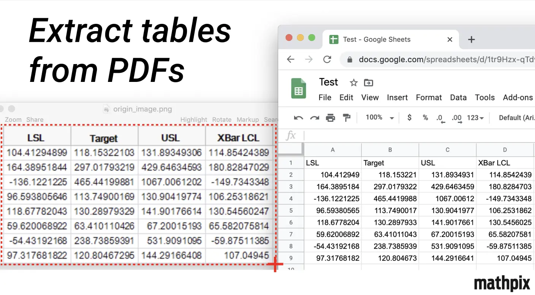Decrease decimal places of selection

440,118
